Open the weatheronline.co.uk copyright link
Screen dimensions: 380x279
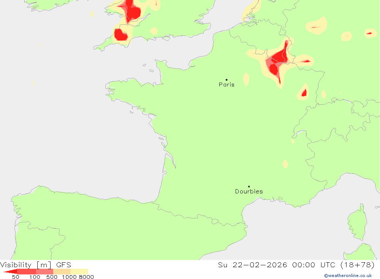348,276
